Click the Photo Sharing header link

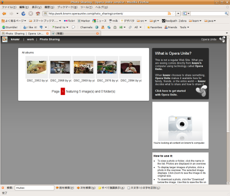click(50, 39)
